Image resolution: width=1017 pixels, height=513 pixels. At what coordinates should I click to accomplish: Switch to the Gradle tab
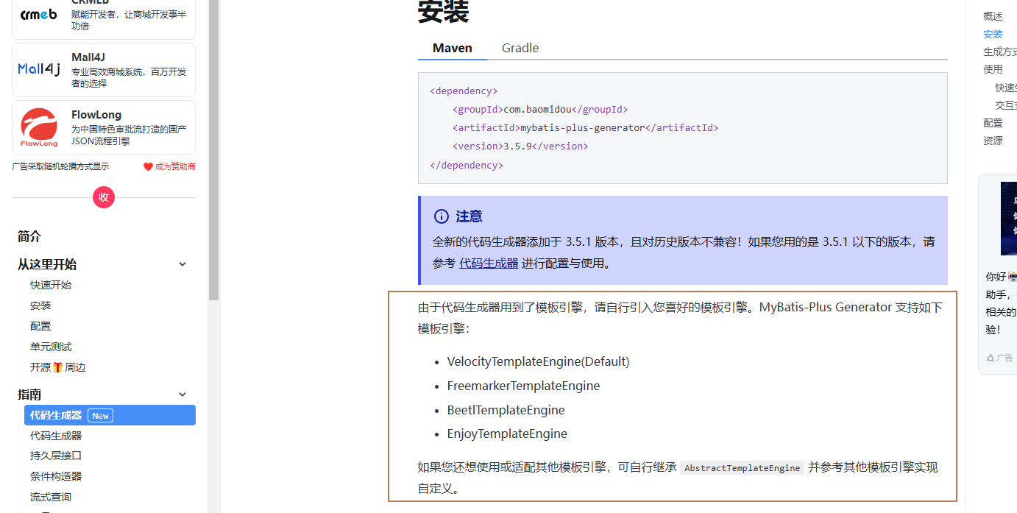click(x=520, y=48)
